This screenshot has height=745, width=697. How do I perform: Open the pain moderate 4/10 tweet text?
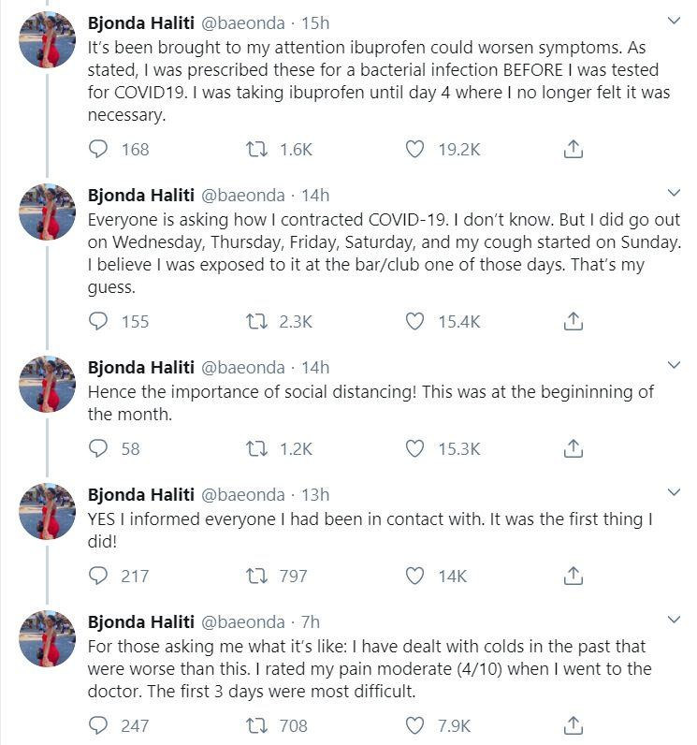(370, 668)
